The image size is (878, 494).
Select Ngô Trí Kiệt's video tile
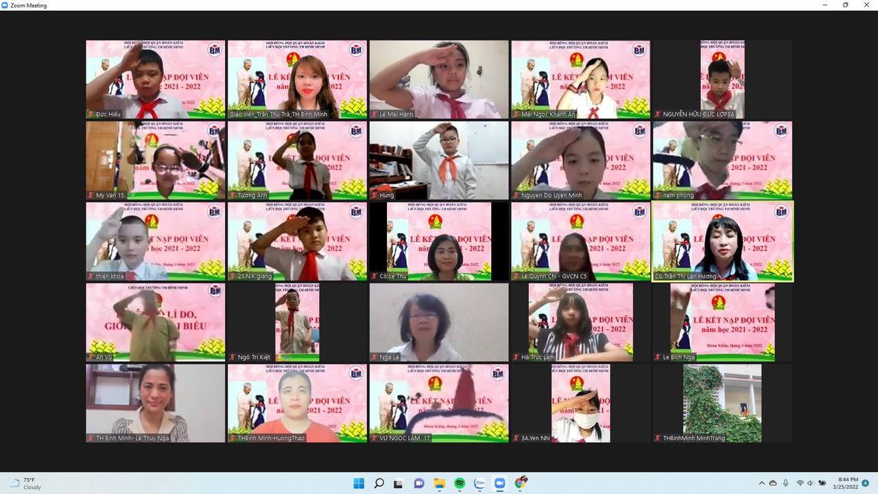297,322
